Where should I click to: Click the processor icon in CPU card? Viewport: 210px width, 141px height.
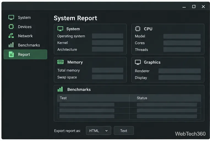tap(138, 29)
